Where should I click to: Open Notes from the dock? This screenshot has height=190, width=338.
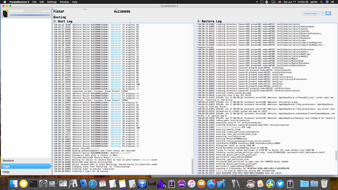[x=122, y=184]
